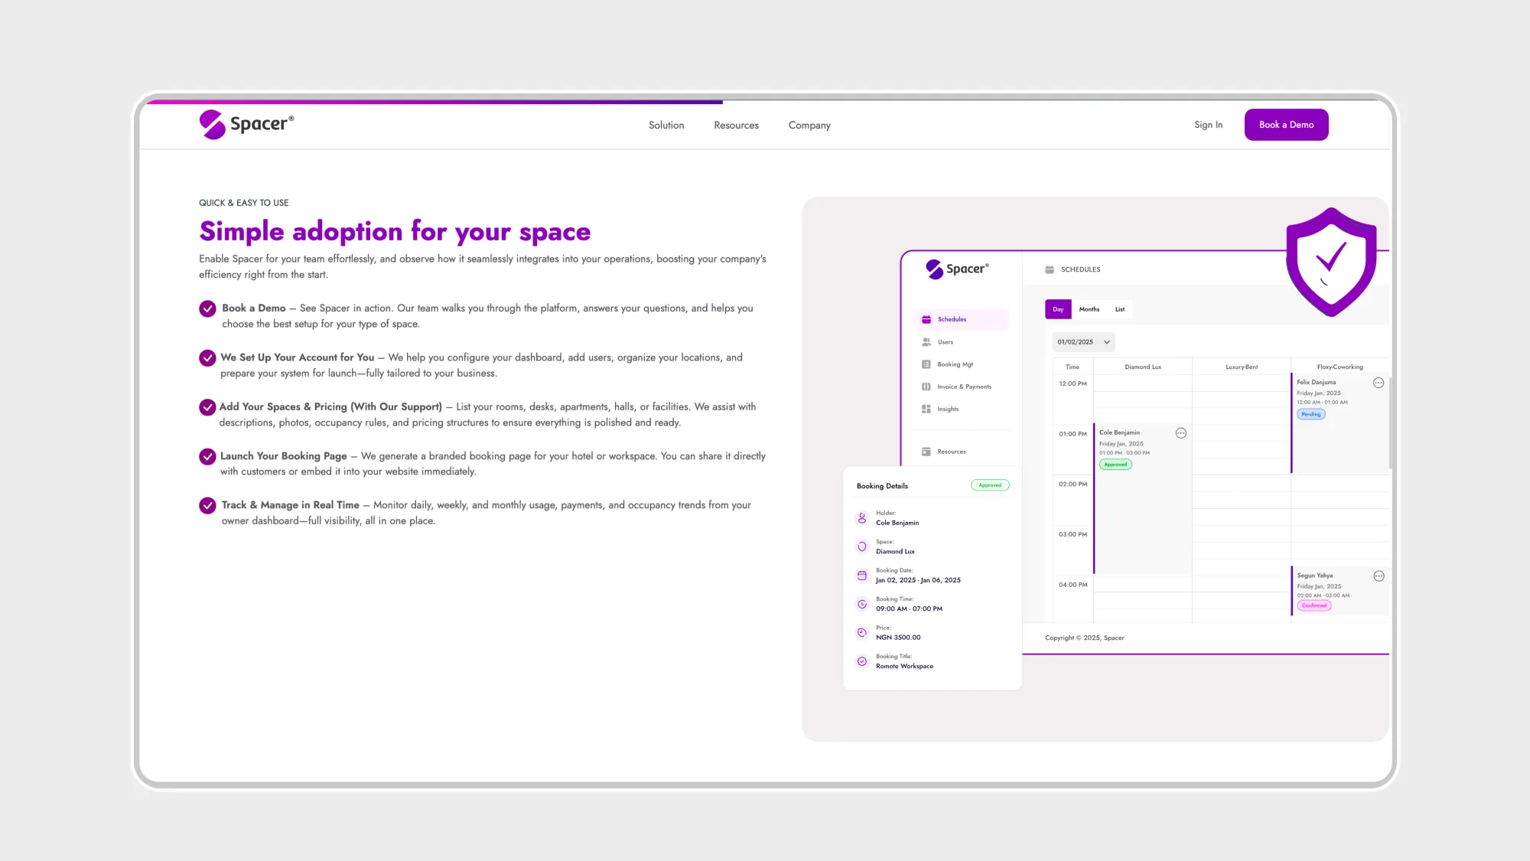Click the Book a Demo button
The height and width of the screenshot is (861, 1530).
coord(1286,125)
